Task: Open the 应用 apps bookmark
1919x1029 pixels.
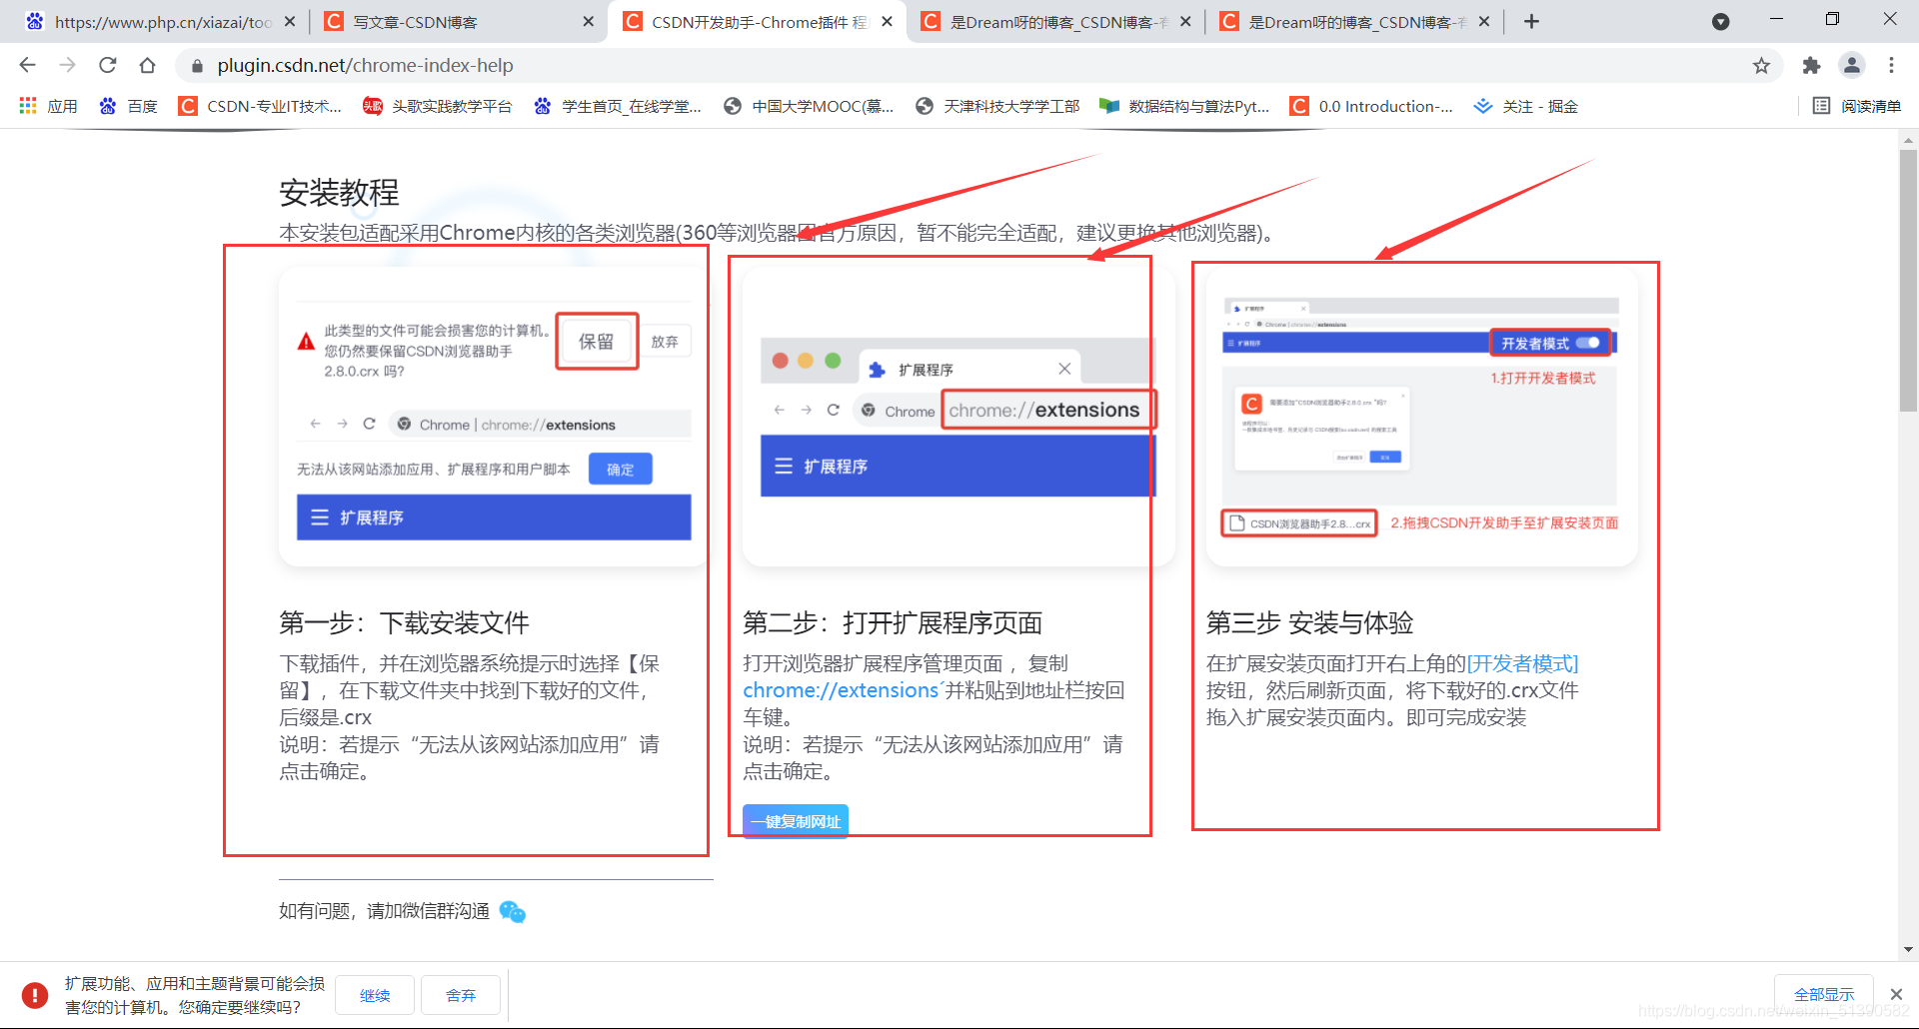Action: click(x=48, y=106)
